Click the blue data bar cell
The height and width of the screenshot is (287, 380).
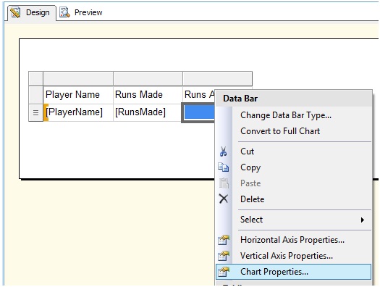(199, 113)
